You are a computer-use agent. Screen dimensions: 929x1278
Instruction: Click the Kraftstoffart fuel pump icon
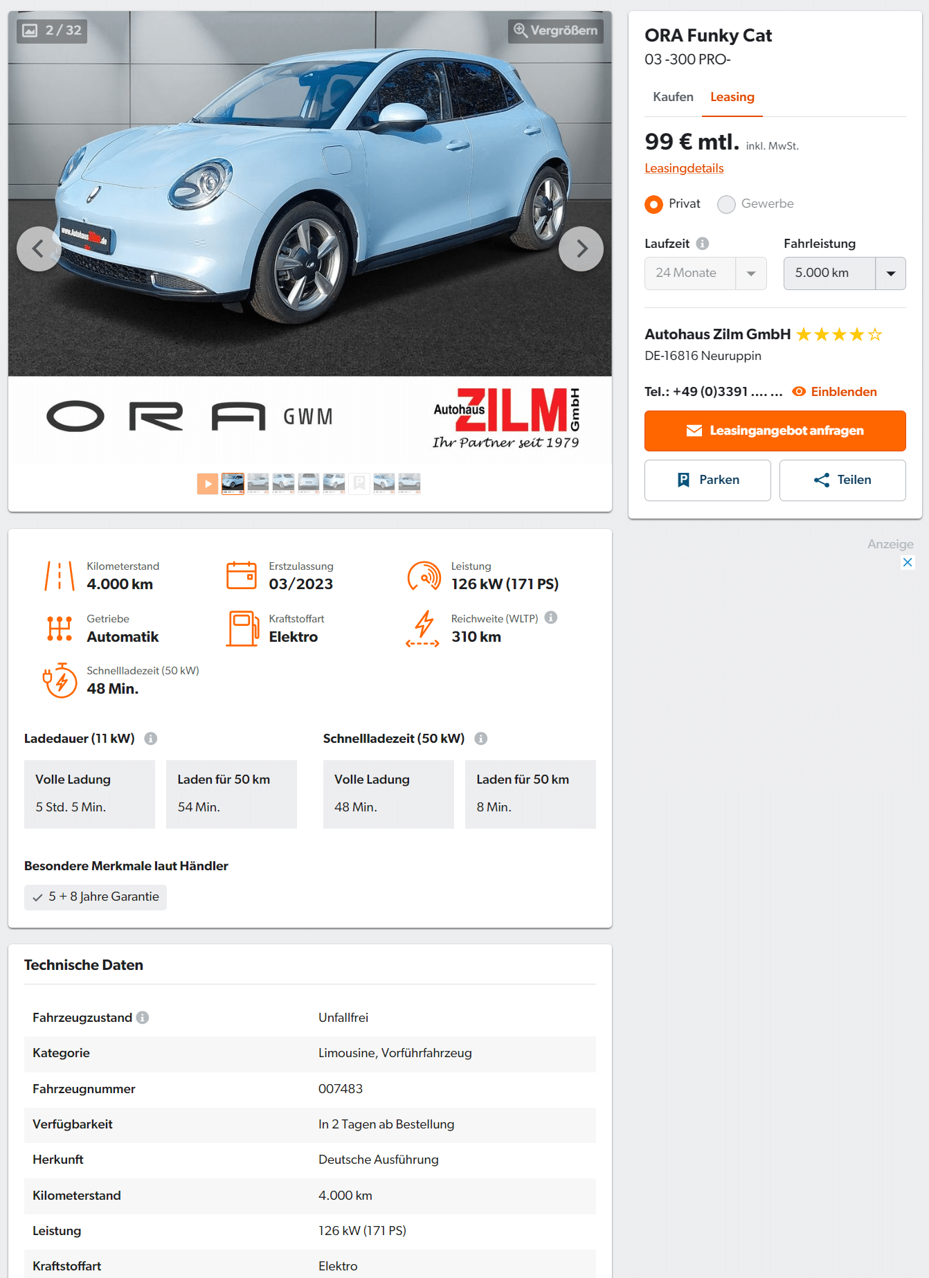pyautogui.click(x=242, y=629)
